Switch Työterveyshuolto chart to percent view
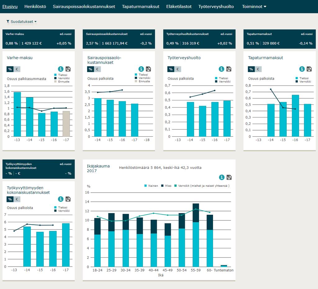Viewport: 318px width, 289px height. 171,69
